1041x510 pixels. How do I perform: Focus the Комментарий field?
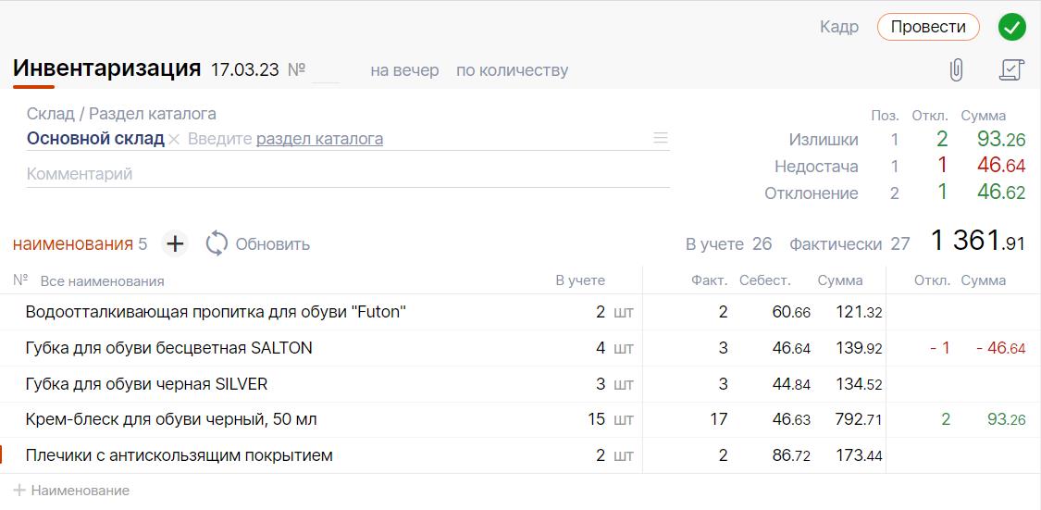347,174
